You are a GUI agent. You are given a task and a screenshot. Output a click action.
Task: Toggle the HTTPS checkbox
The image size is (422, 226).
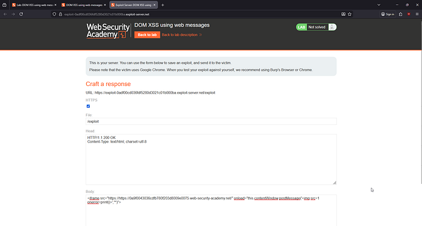point(88,106)
